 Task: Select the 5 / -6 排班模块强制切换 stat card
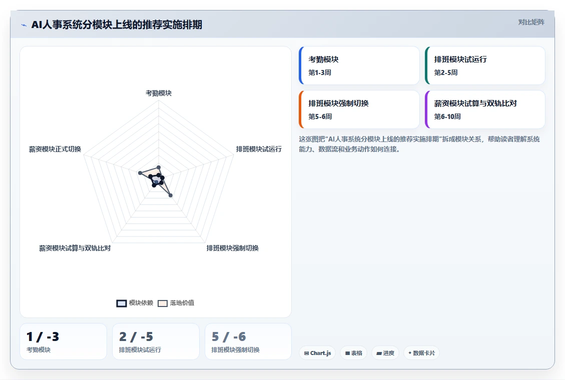coord(248,341)
